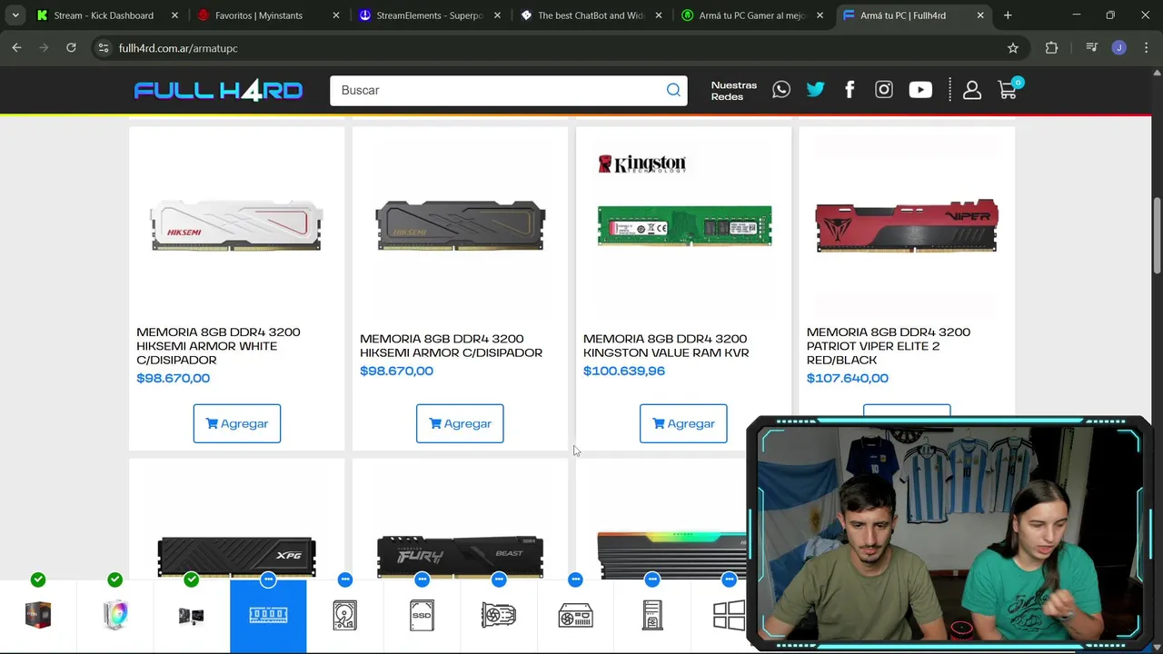Open the user account icon

(972, 90)
